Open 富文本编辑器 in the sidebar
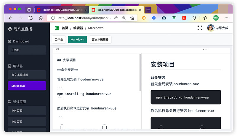This screenshot has width=237, height=136. (27, 75)
